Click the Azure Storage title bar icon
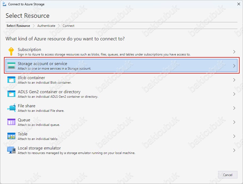The image size is (243, 184). tap(4, 4)
